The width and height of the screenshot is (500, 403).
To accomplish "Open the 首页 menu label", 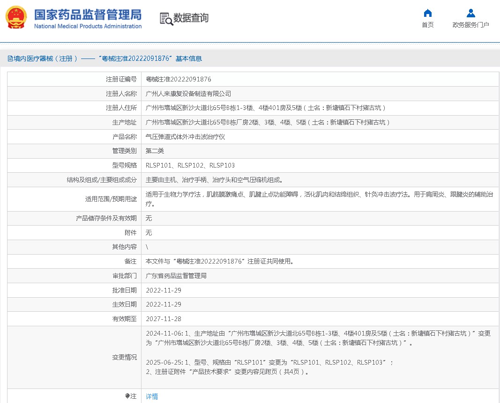I will 427,25.
